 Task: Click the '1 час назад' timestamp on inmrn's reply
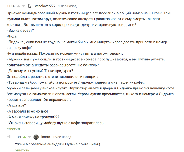click(62, 137)
